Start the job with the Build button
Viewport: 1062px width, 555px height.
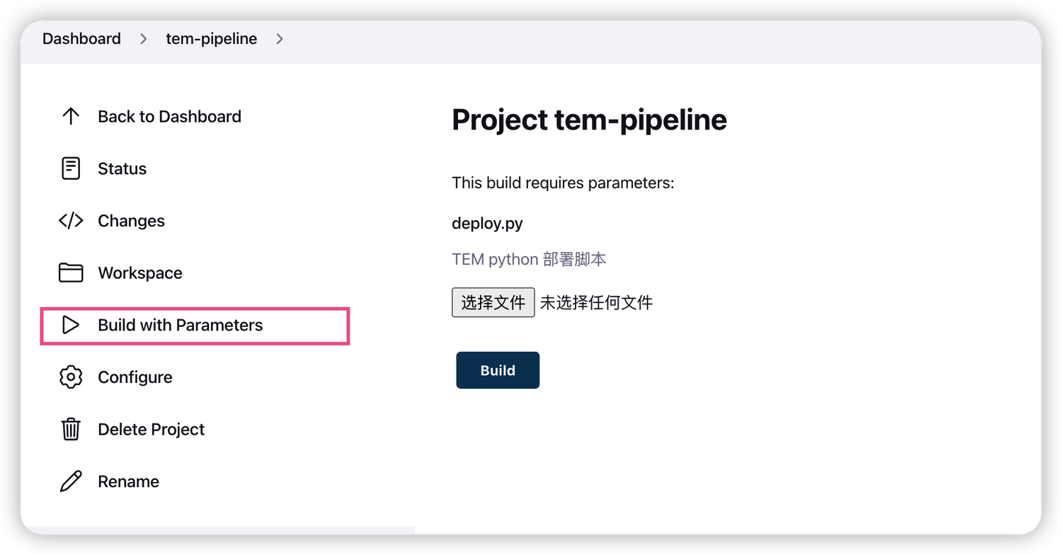[498, 370]
